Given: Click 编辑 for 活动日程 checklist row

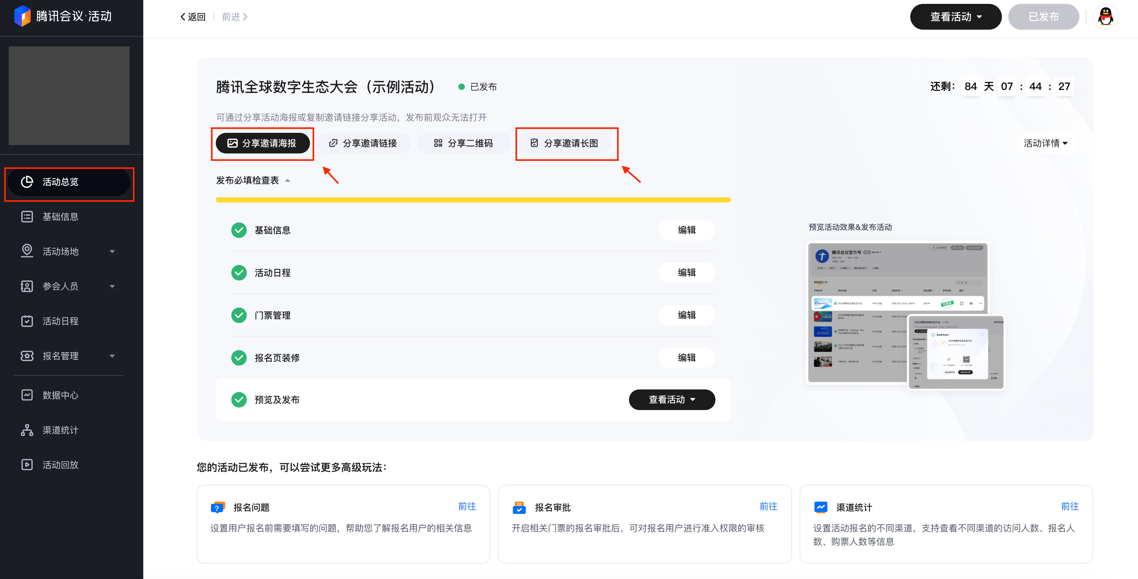Looking at the screenshot, I should 686,272.
